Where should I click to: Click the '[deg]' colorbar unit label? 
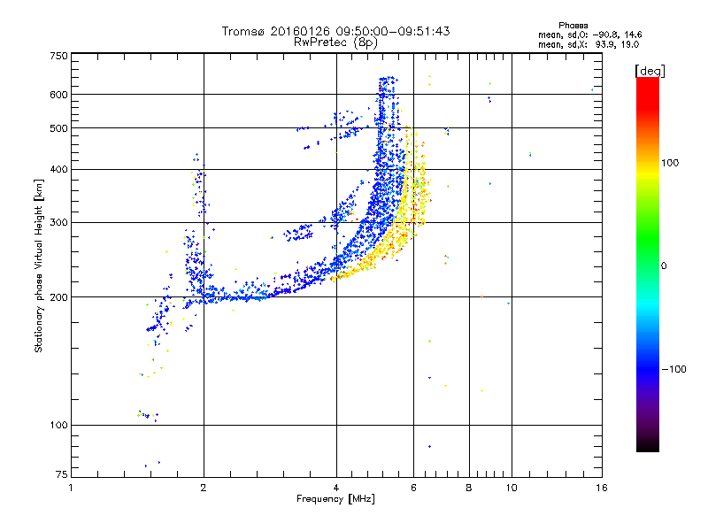pos(650,71)
